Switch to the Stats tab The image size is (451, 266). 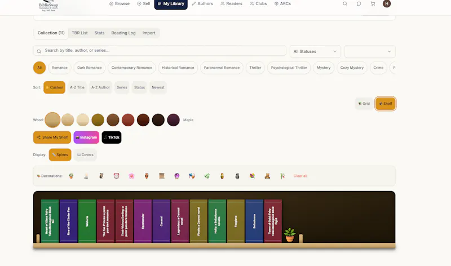pos(100,33)
